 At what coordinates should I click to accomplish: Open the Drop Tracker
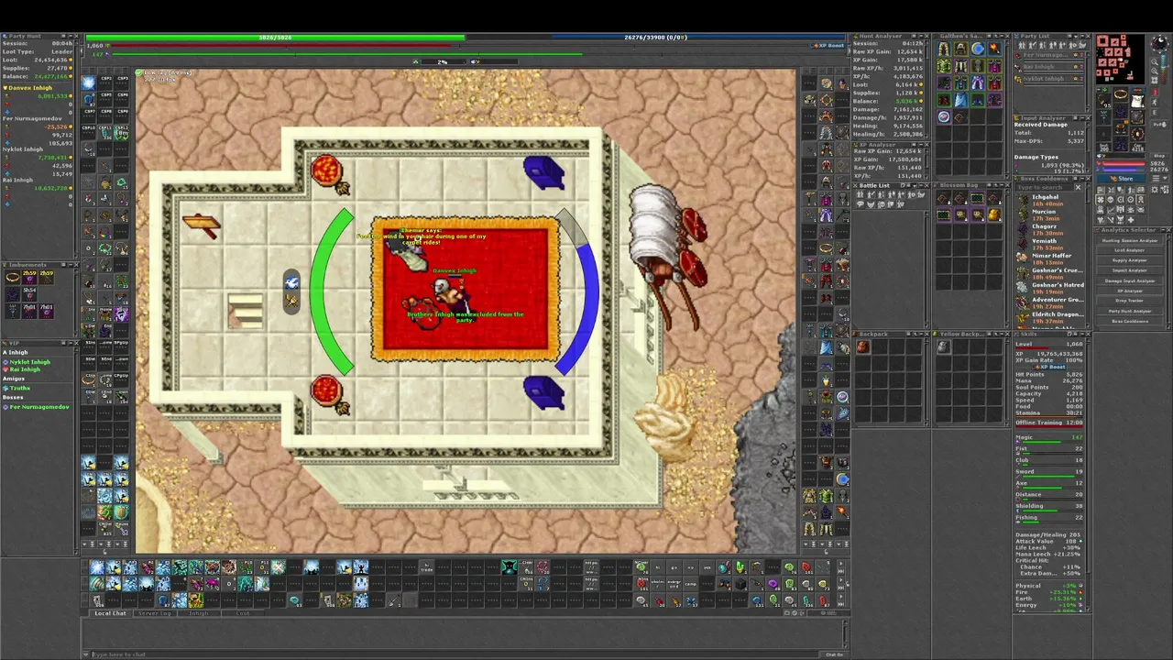[1130, 301]
